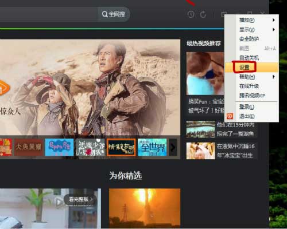Select 在线升级 menu entry
The width and height of the screenshot is (287, 229).
coord(252,86)
